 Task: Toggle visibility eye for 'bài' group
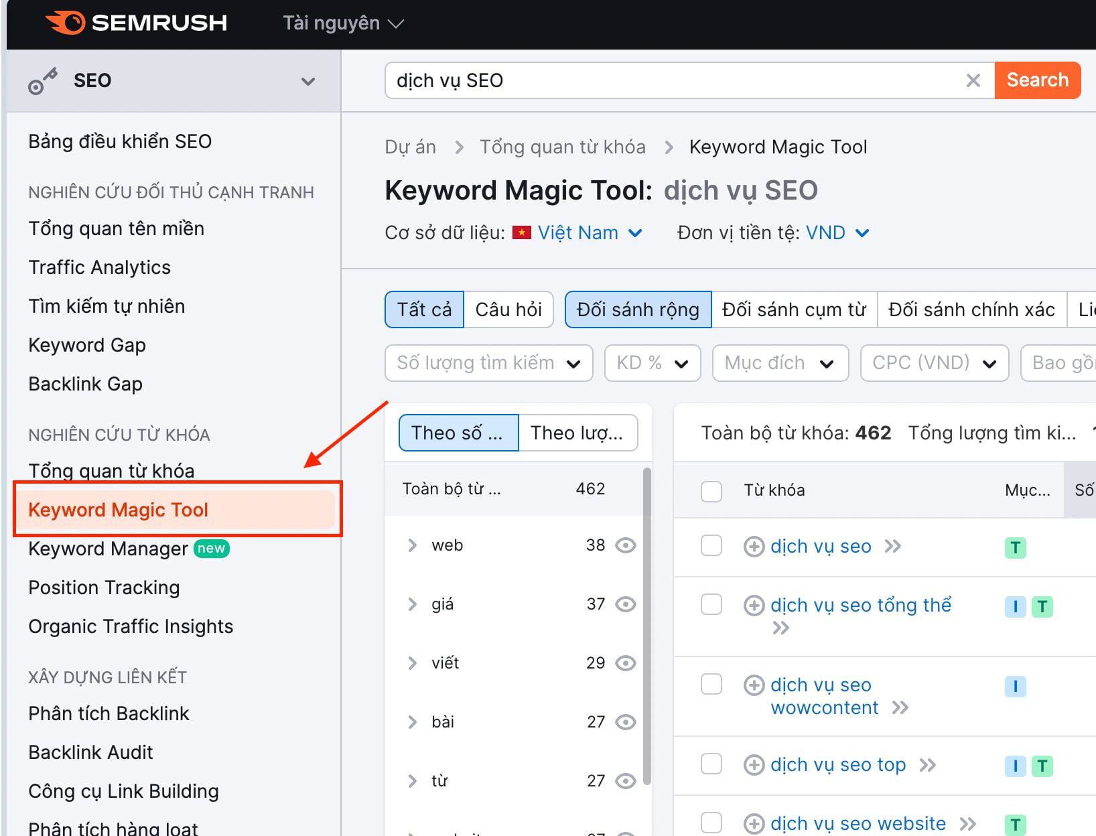click(x=626, y=722)
